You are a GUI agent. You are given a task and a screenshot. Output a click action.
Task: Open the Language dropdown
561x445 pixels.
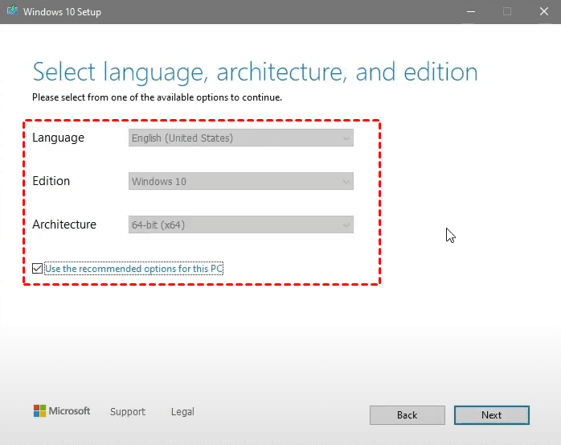[x=241, y=138]
